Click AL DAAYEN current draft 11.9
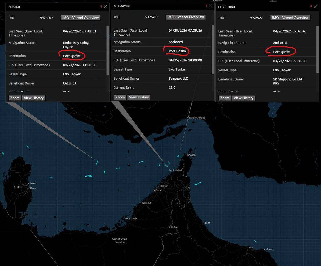 pos(172,87)
